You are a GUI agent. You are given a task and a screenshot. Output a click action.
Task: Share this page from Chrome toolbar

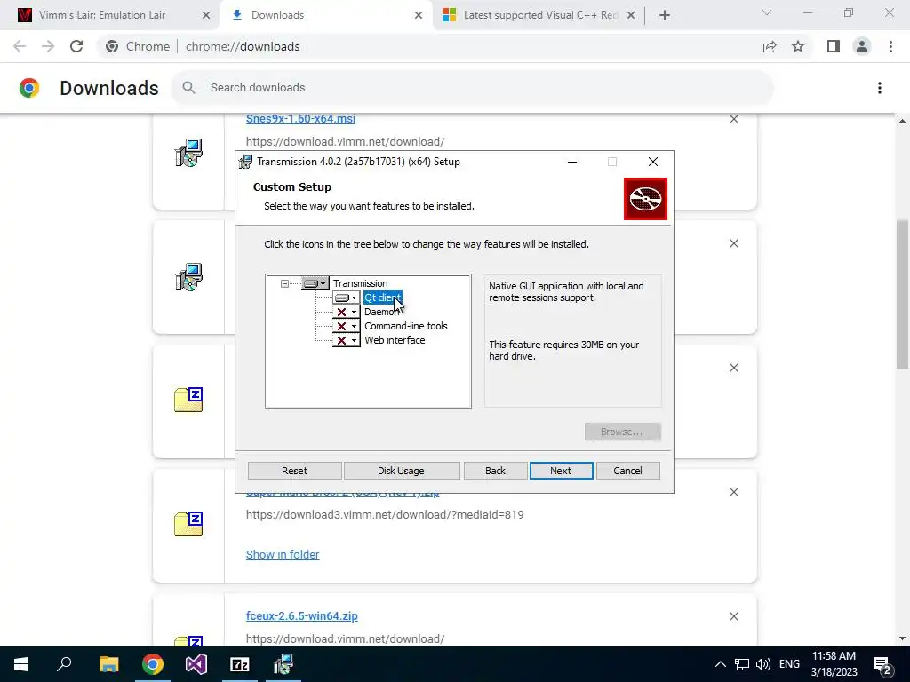770,46
